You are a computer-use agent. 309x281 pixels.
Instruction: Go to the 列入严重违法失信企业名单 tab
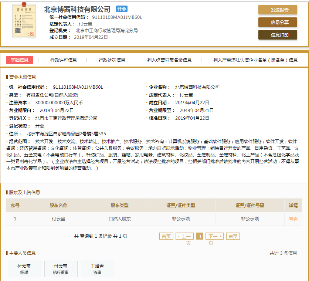[255, 60]
